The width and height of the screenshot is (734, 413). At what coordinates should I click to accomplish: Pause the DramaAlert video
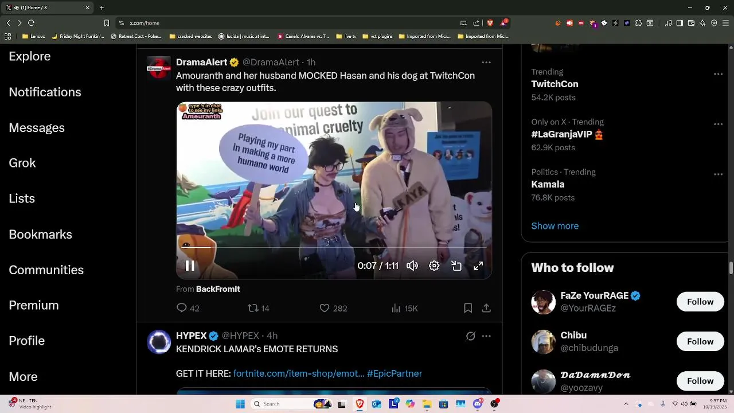[x=190, y=266]
